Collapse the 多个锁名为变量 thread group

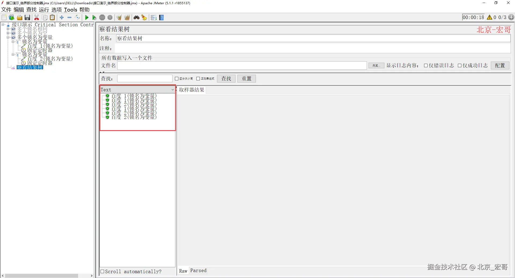tap(8, 37)
